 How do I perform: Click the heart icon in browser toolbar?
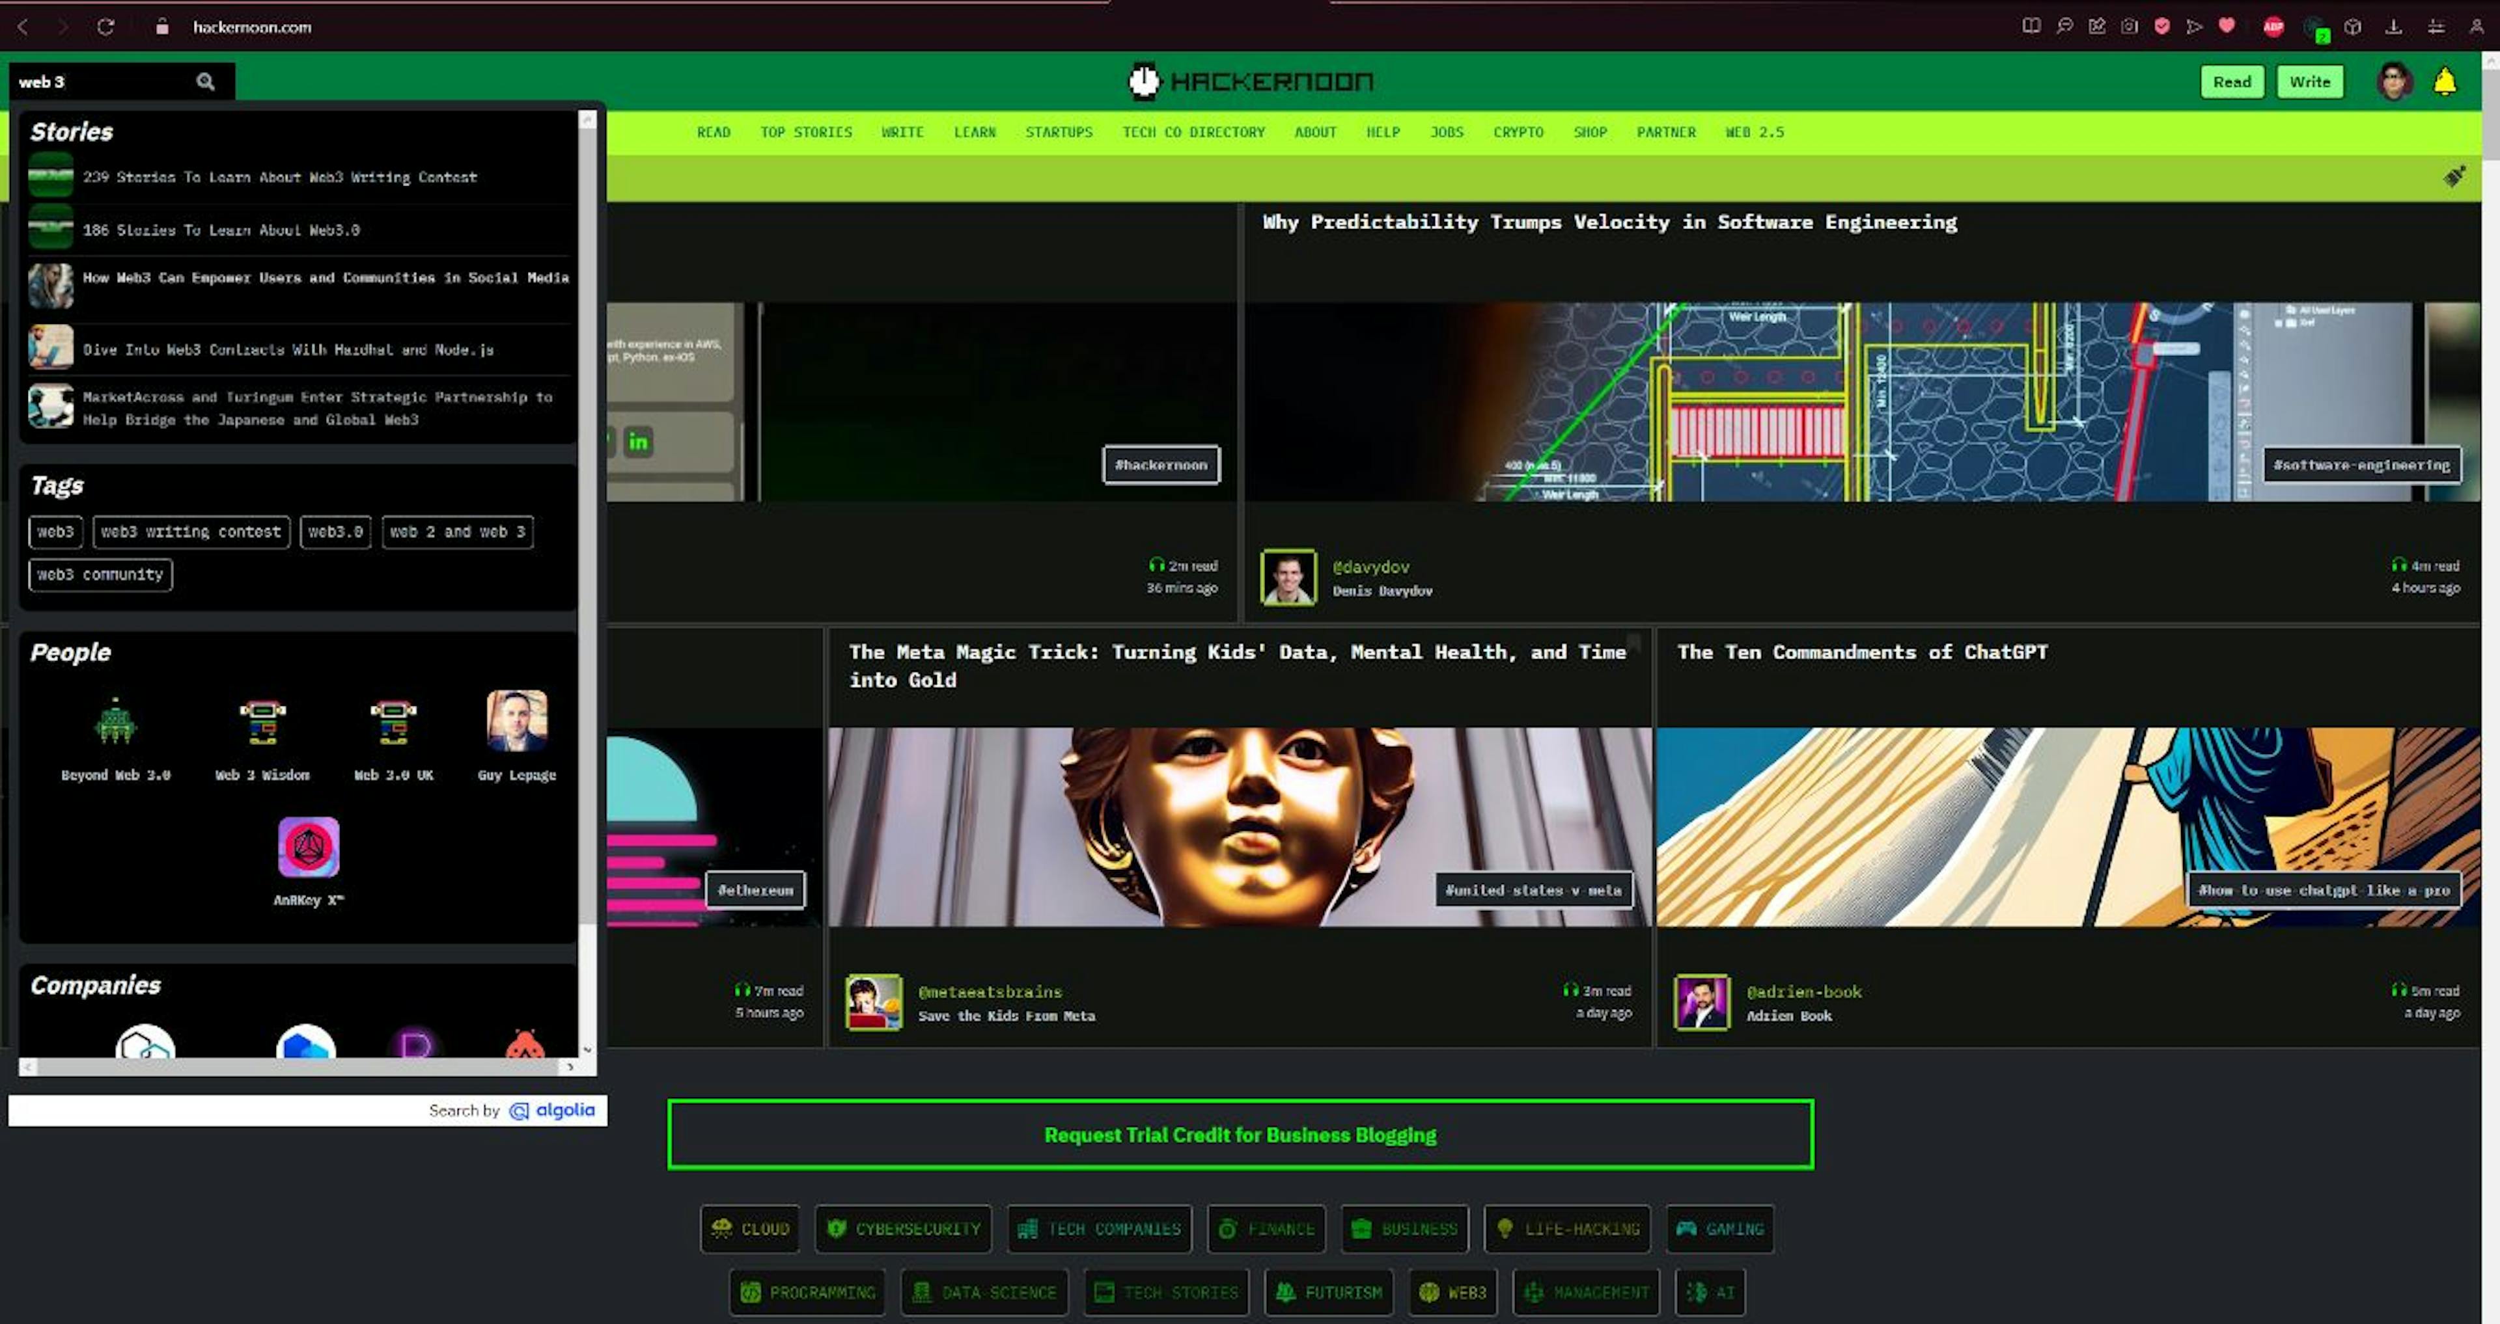pos(2227,26)
